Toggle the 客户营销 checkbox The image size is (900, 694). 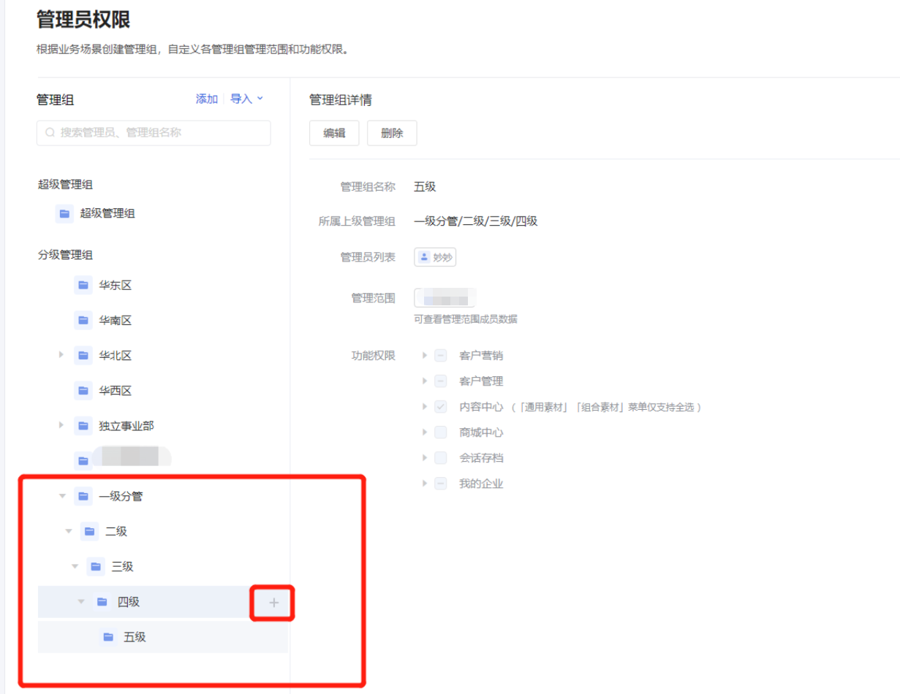click(441, 356)
